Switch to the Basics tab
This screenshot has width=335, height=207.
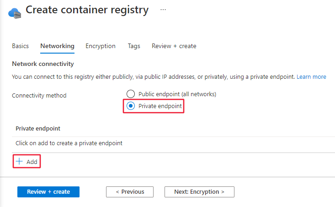click(x=20, y=46)
